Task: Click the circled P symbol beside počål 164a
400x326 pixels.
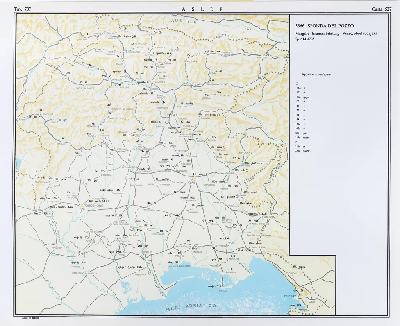Action: [170, 215]
